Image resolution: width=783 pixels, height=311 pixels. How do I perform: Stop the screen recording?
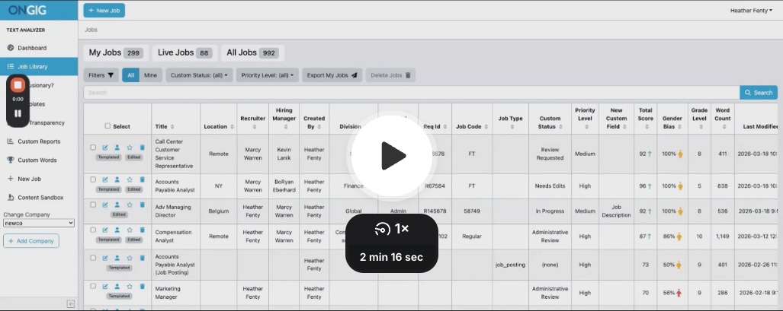pyautogui.click(x=18, y=85)
